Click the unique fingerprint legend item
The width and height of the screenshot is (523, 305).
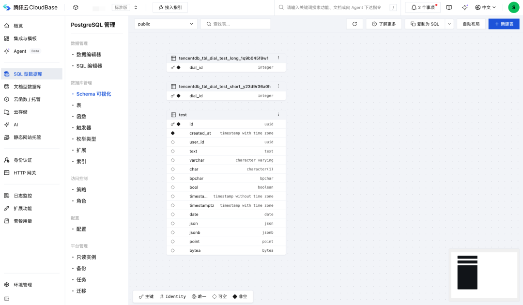point(199,296)
